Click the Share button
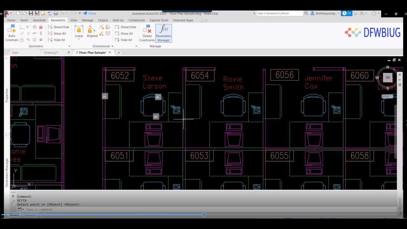Image resolution: width=407 pixels, height=229 pixels. tap(90, 13)
